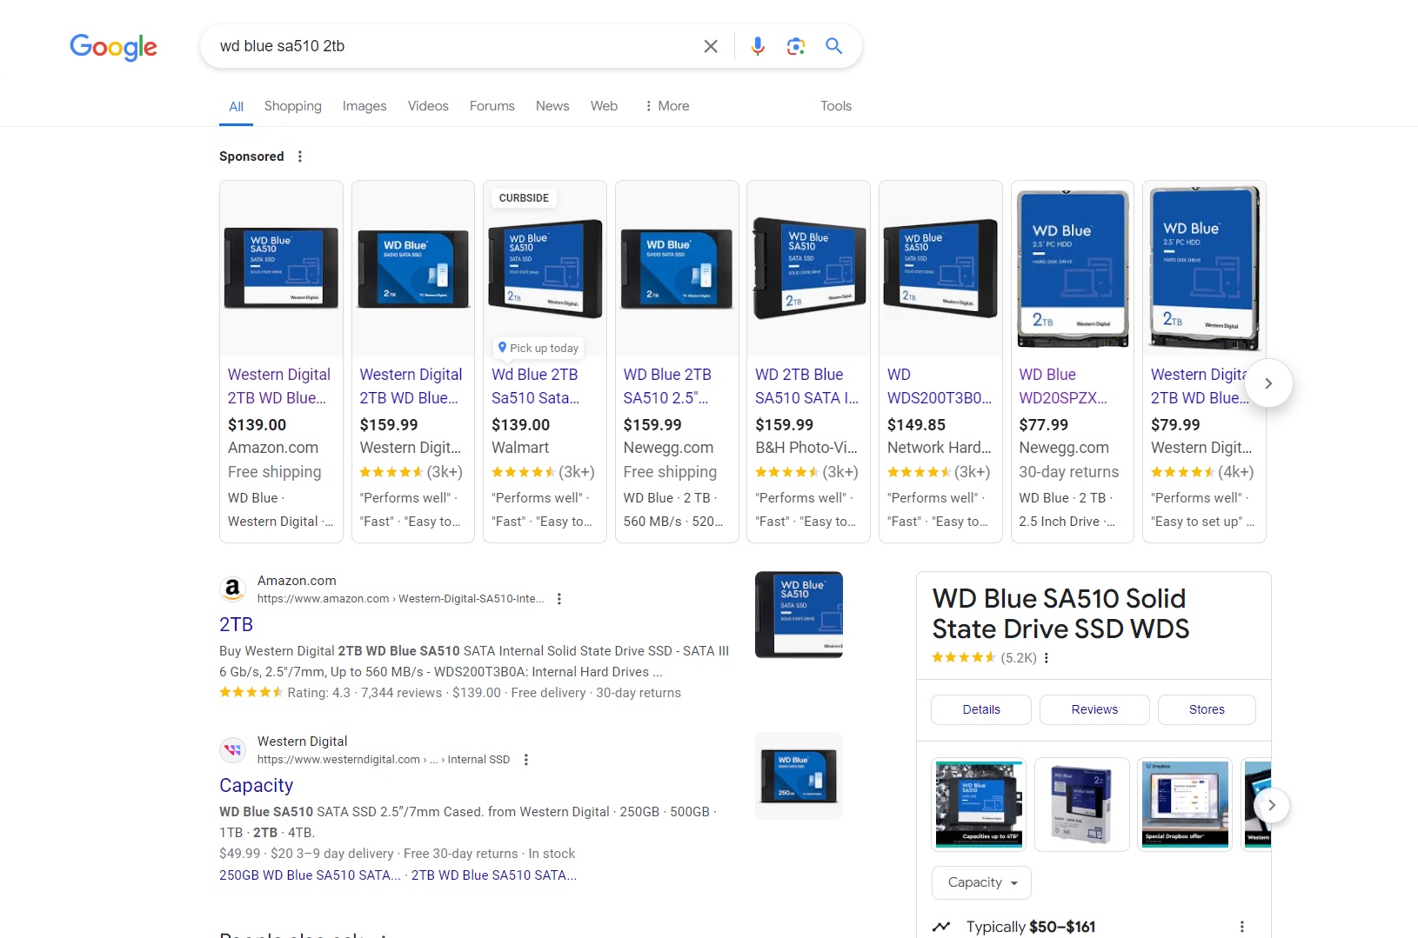The height and width of the screenshot is (938, 1418).
Task: Click the magnifying glass search button
Action: [833, 46]
